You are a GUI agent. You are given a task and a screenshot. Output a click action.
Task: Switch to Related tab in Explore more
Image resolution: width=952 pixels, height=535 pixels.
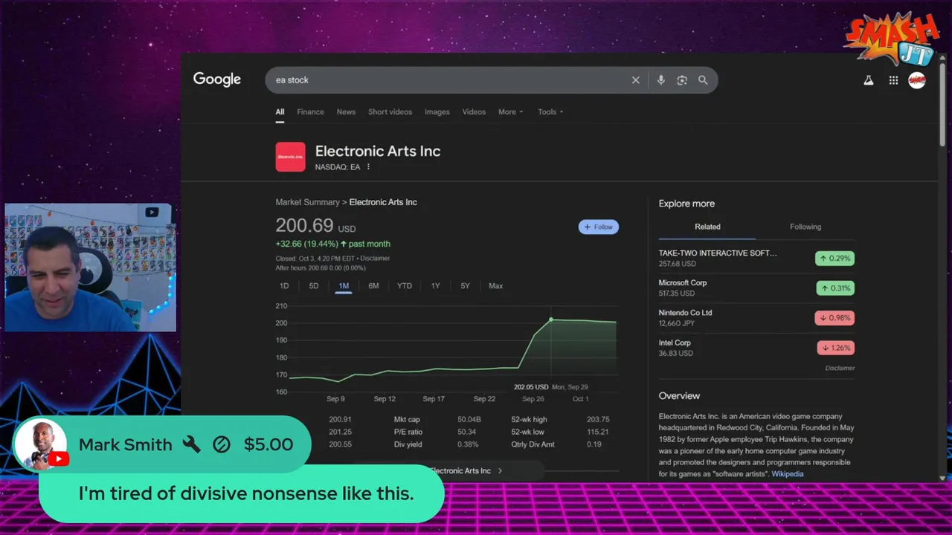tap(707, 227)
